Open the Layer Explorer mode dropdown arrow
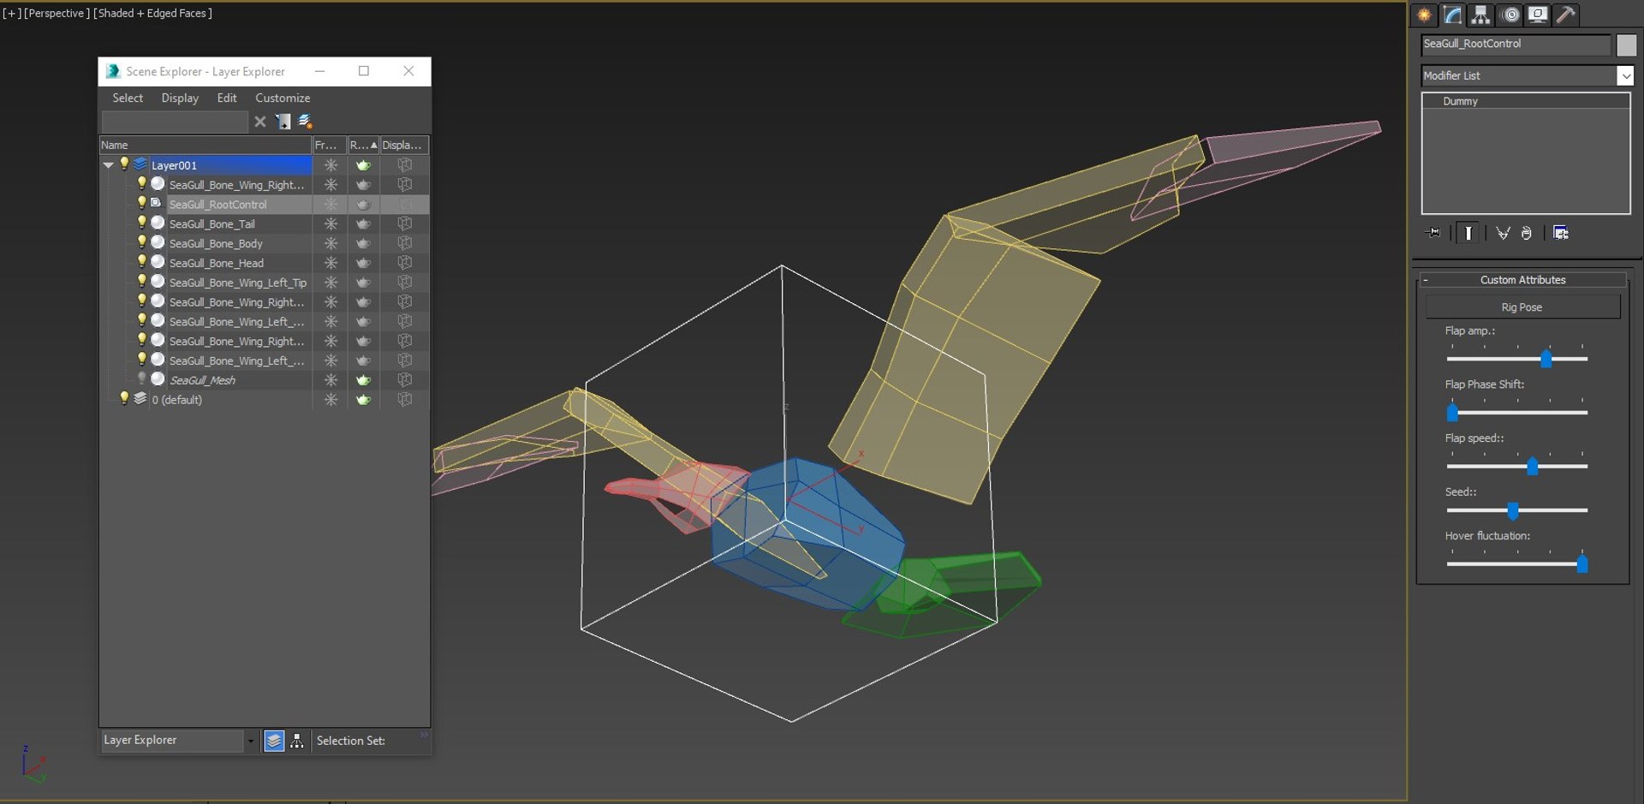Image resolution: width=1644 pixels, height=804 pixels. [250, 741]
